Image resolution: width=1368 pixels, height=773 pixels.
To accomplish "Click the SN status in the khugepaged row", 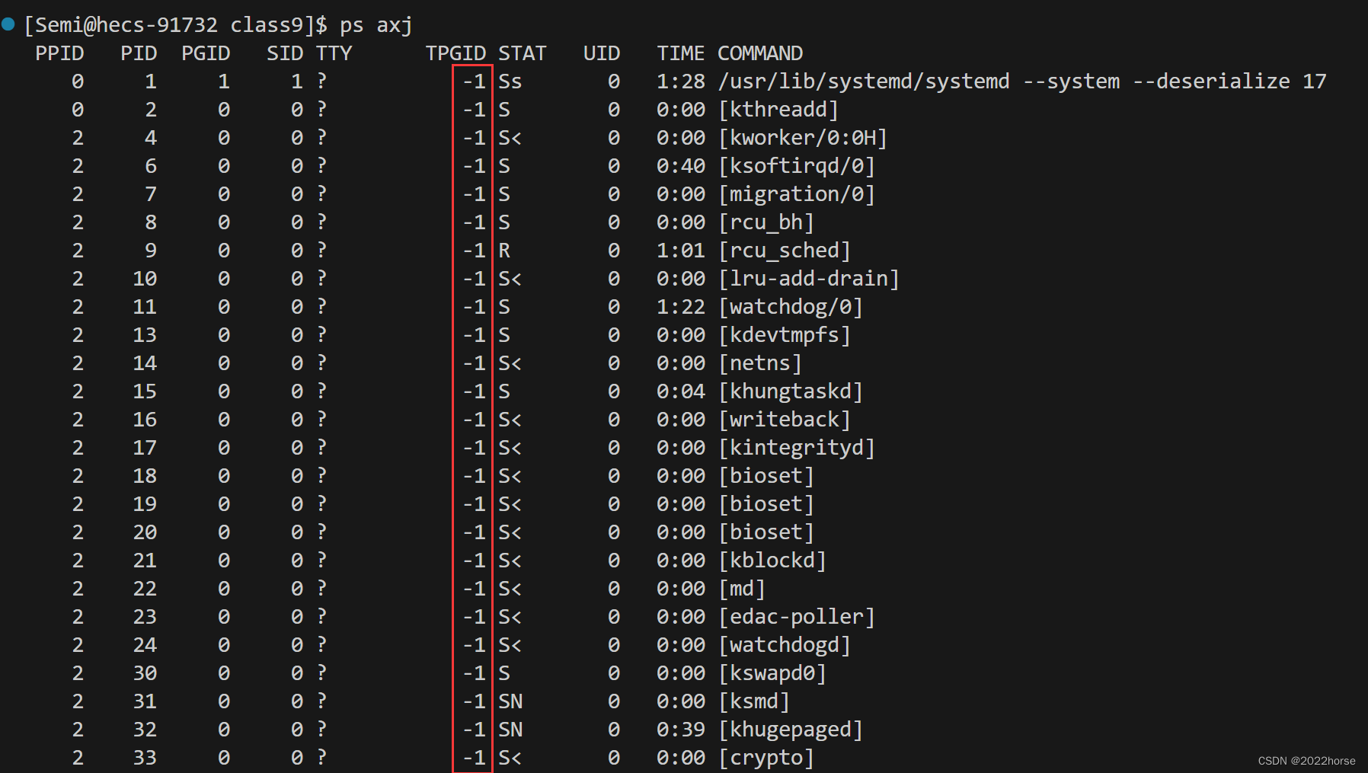I will 510,730.
